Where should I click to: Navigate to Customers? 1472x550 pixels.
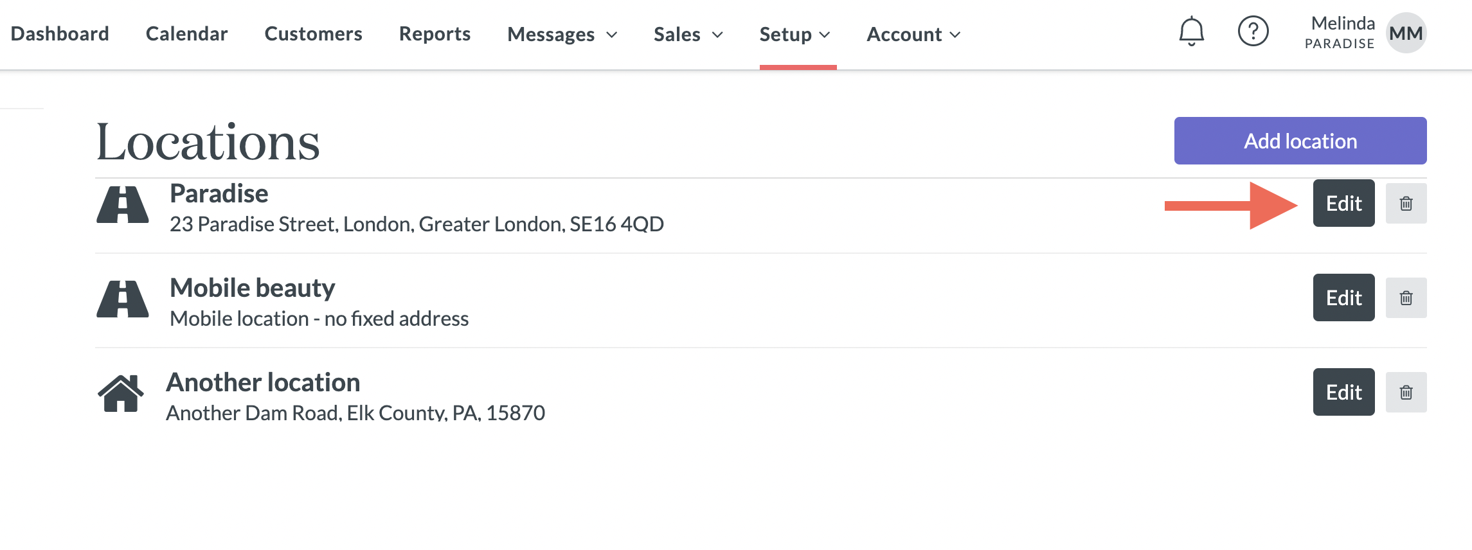click(313, 33)
